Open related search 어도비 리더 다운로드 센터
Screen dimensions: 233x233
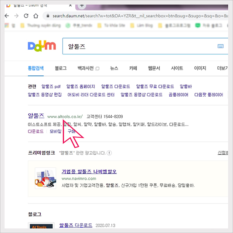click(x=91, y=95)
